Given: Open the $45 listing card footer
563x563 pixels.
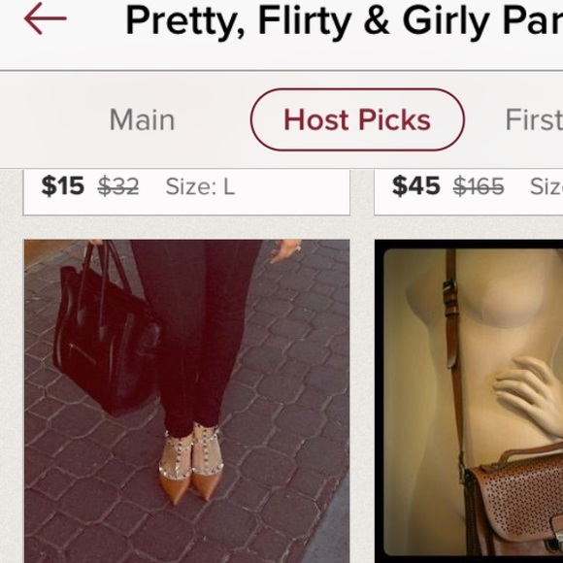Looking at the screenshot, I should coord(469,192).
